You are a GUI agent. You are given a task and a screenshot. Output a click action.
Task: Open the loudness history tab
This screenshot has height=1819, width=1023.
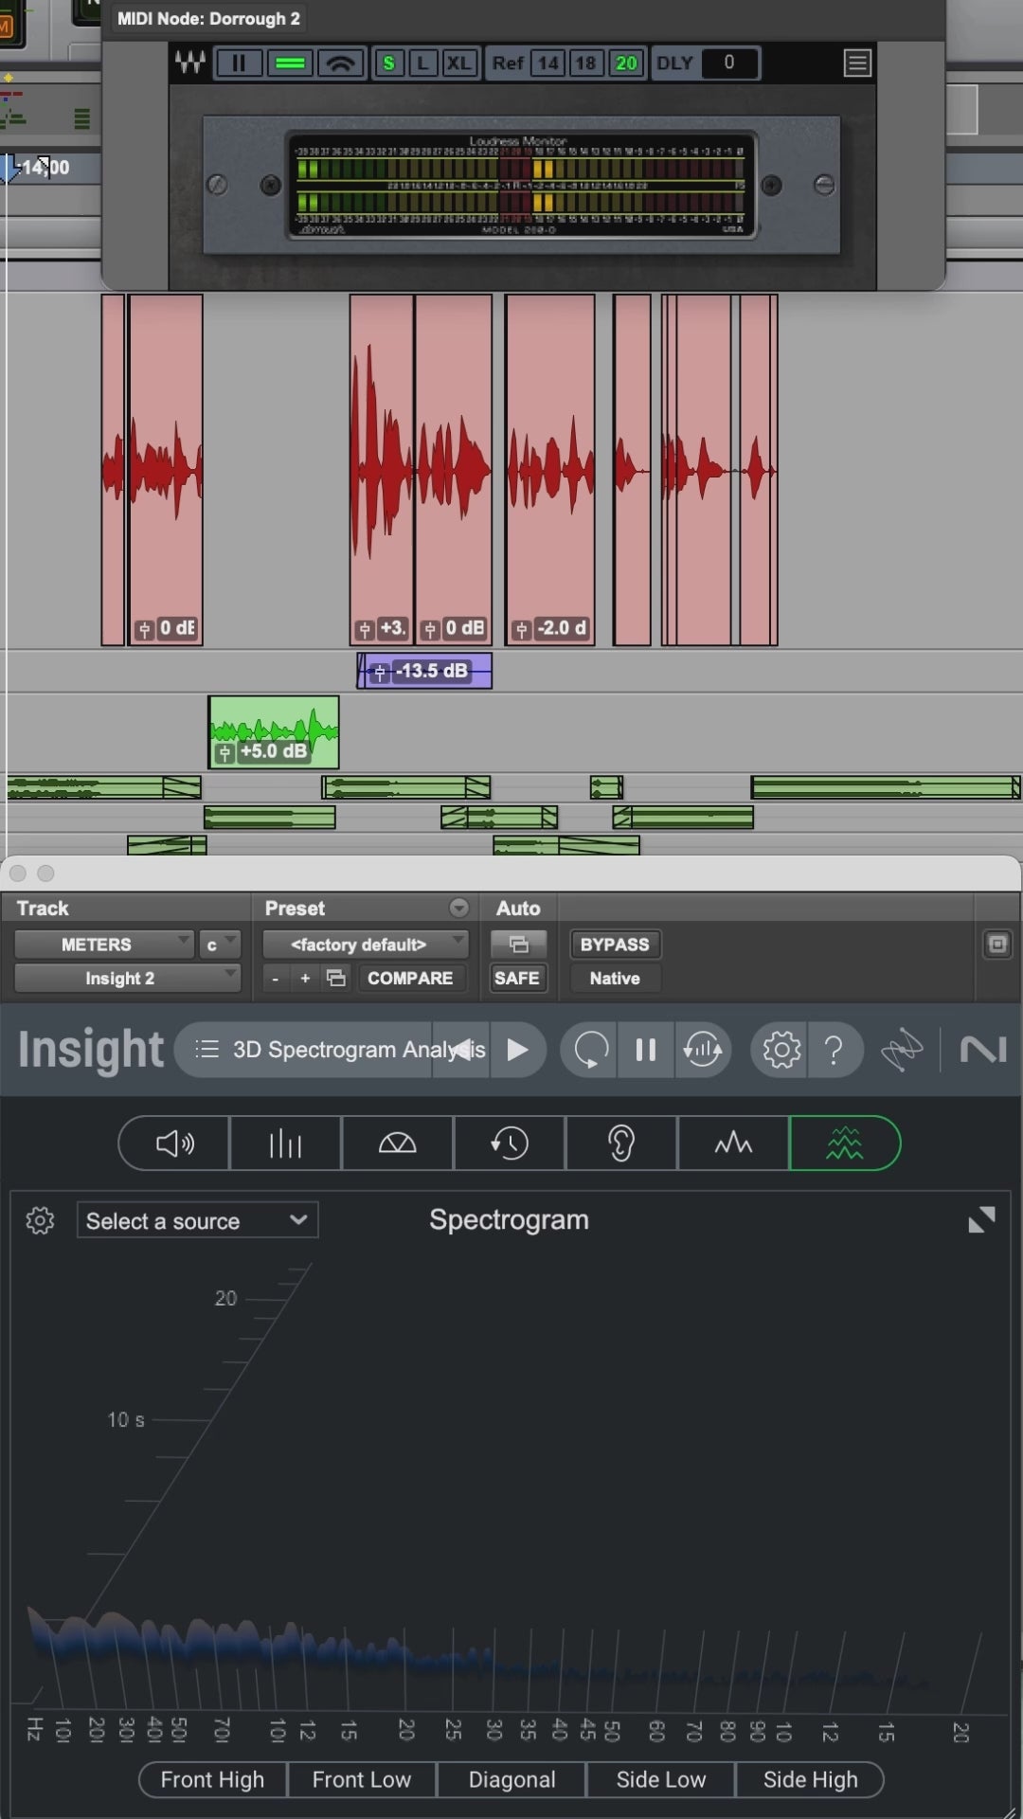click(x=509, y=1144)
